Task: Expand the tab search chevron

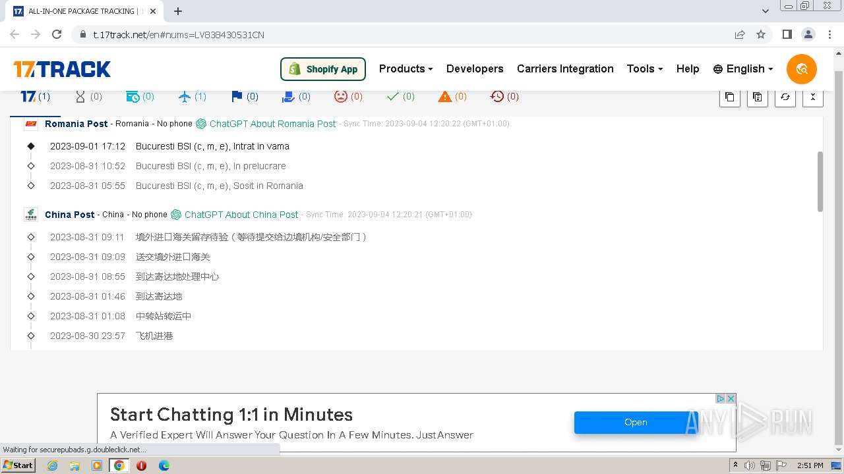Action: click(766, 11)
